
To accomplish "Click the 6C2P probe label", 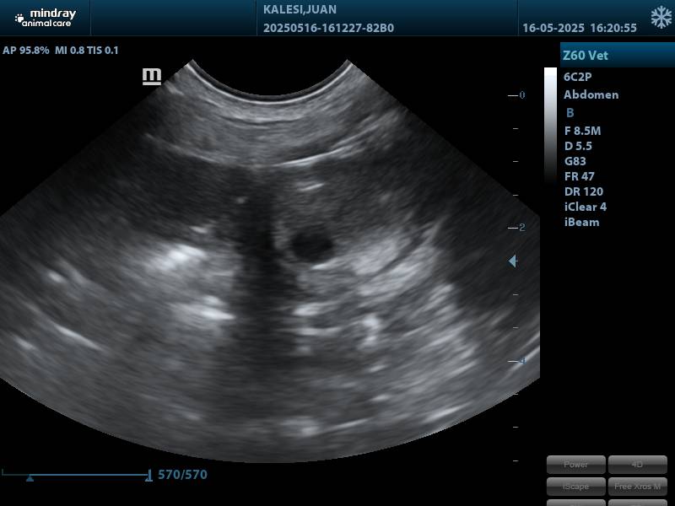I will [578, 77].
